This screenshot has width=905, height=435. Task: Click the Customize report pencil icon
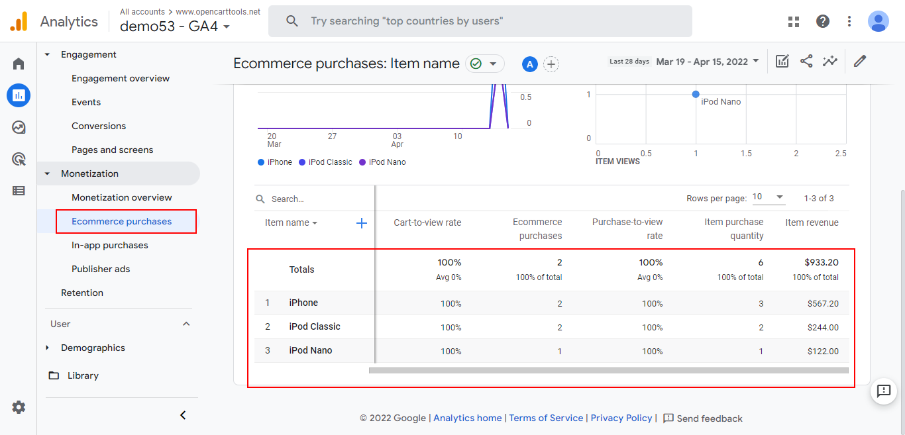coord(860,61)
